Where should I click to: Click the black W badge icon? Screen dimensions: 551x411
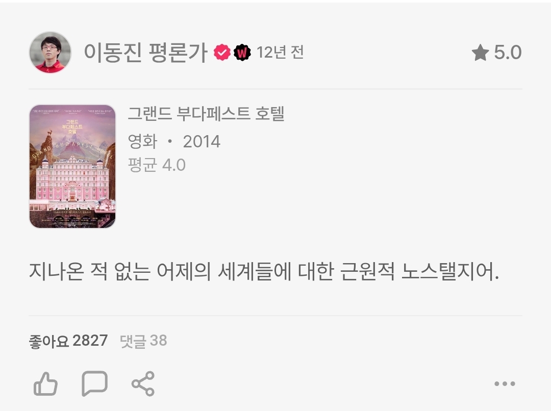click(242, 53)
